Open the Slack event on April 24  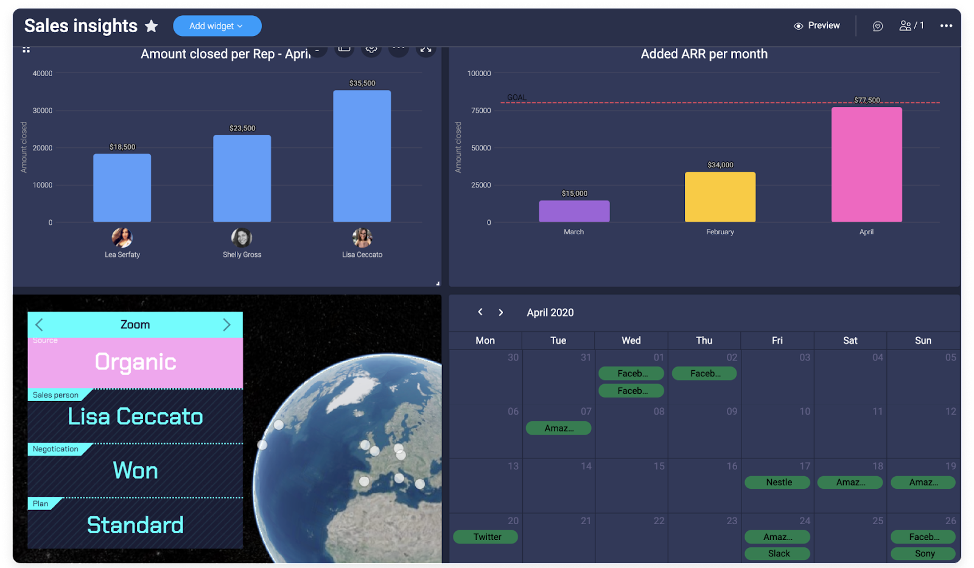pos(777,553)
